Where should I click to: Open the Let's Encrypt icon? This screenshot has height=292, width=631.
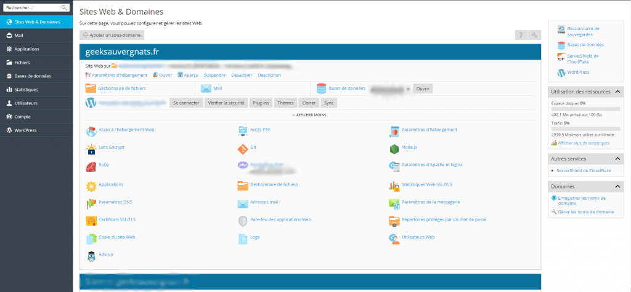(x=91, y=148)
